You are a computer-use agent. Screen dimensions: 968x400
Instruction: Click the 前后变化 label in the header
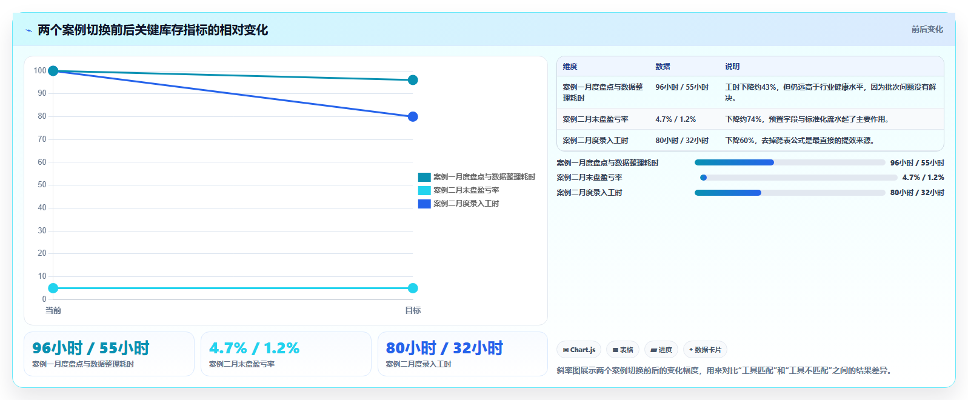coord(927,29)
